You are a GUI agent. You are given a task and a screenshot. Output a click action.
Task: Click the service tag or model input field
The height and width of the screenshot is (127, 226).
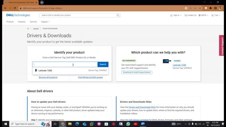65,64
